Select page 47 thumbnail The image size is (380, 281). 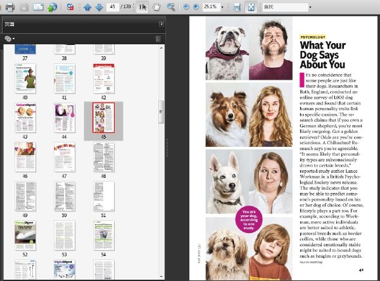[x=65, y=157]
